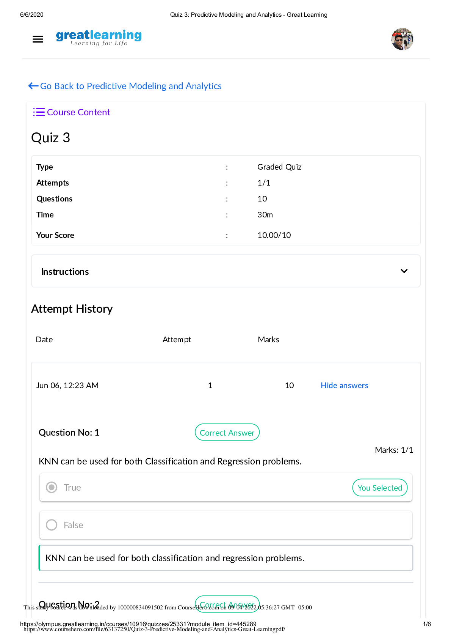
Task: Click the Question 1 Correct Answer badge
Action: [227, 433]
